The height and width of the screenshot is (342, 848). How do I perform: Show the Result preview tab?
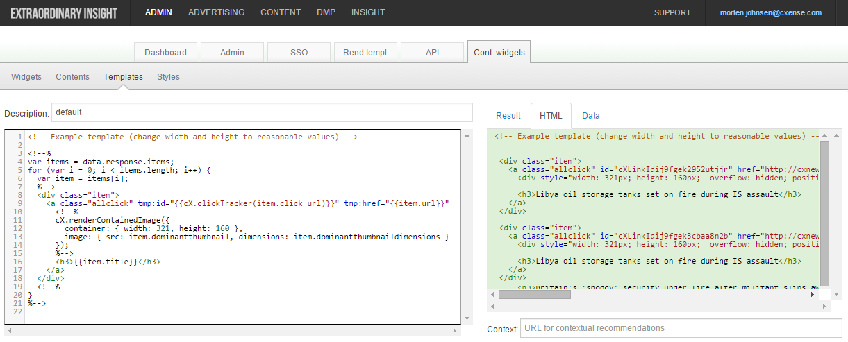tap(508, 116)
